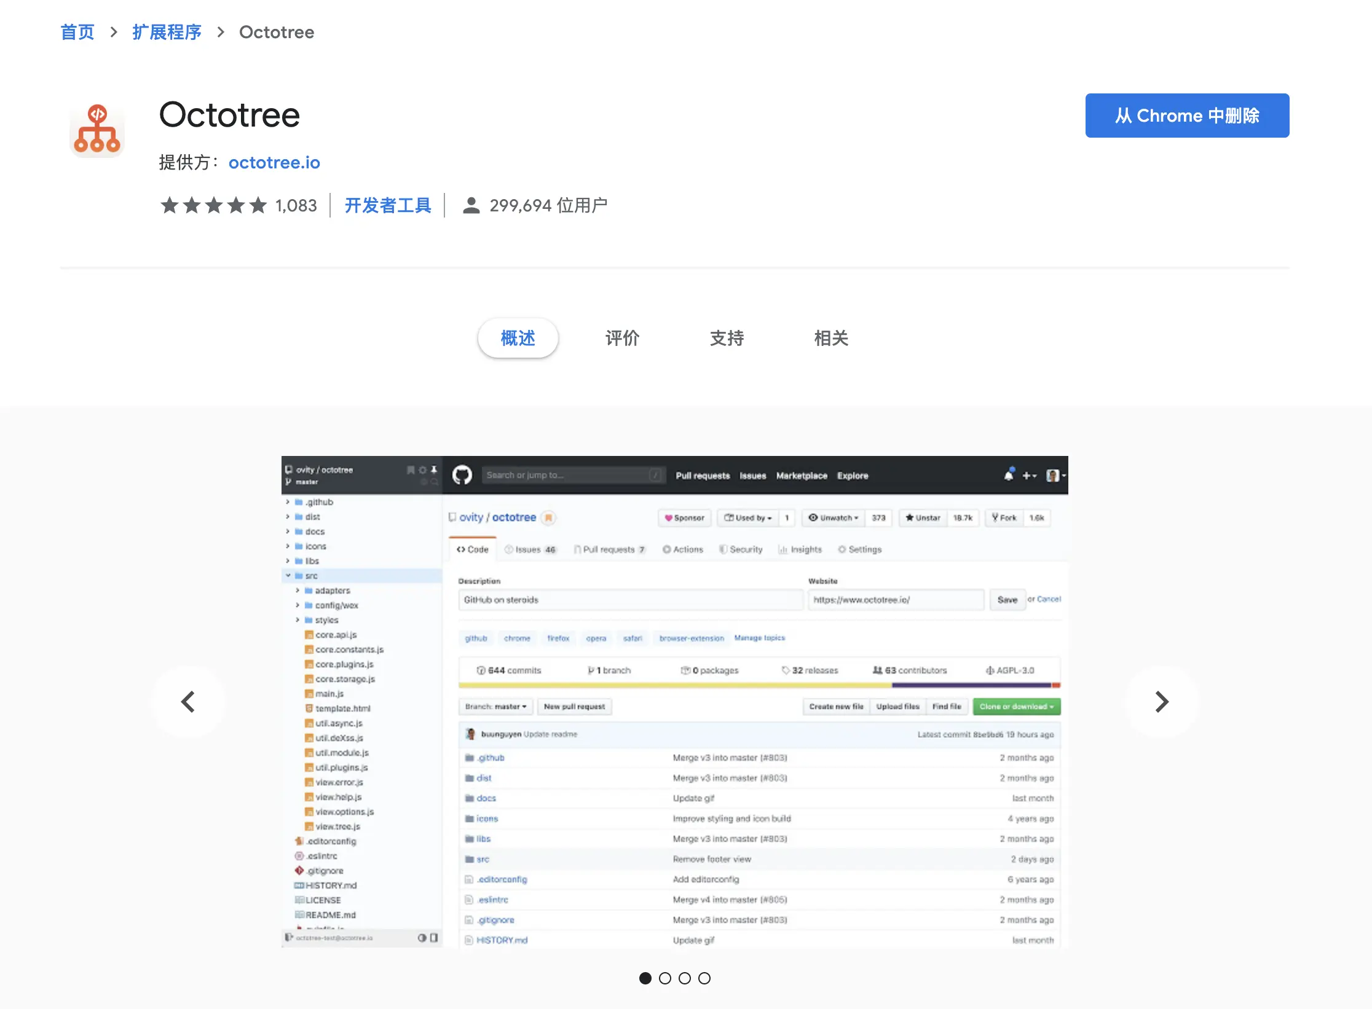This screenshot has width=1372, height=1009.
Task: Open the octotree.io provider link
Action: click(x=274, y=162)
